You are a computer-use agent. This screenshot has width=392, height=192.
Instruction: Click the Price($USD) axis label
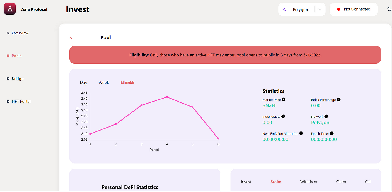[77, 116]
